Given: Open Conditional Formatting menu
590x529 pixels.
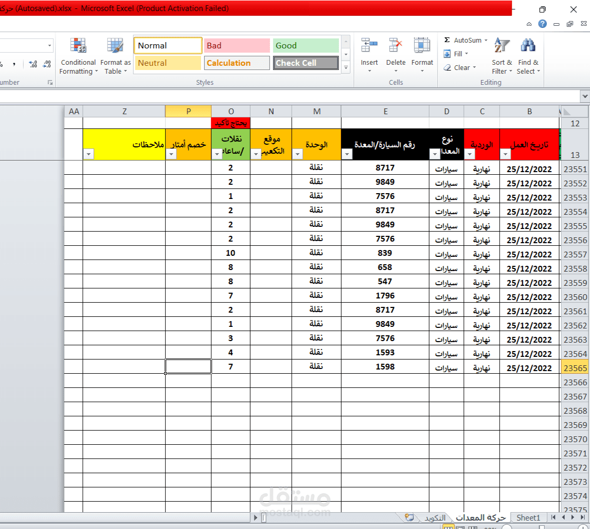Looking at the screenshot, I should click(78, 56).
